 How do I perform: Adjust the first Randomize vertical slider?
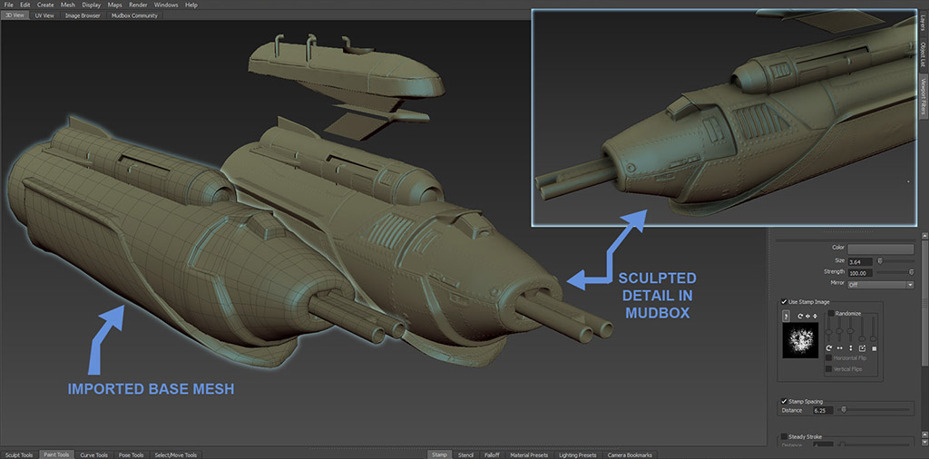coord(829,332)
